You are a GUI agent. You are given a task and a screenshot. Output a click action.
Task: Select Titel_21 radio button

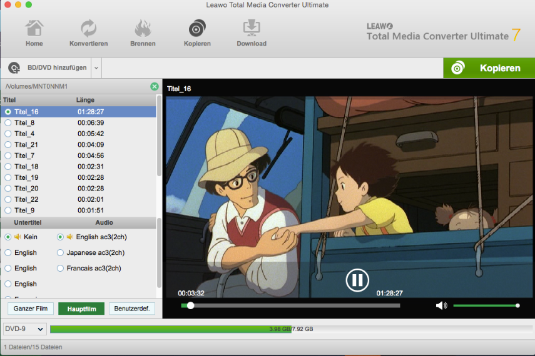(8, 144)
